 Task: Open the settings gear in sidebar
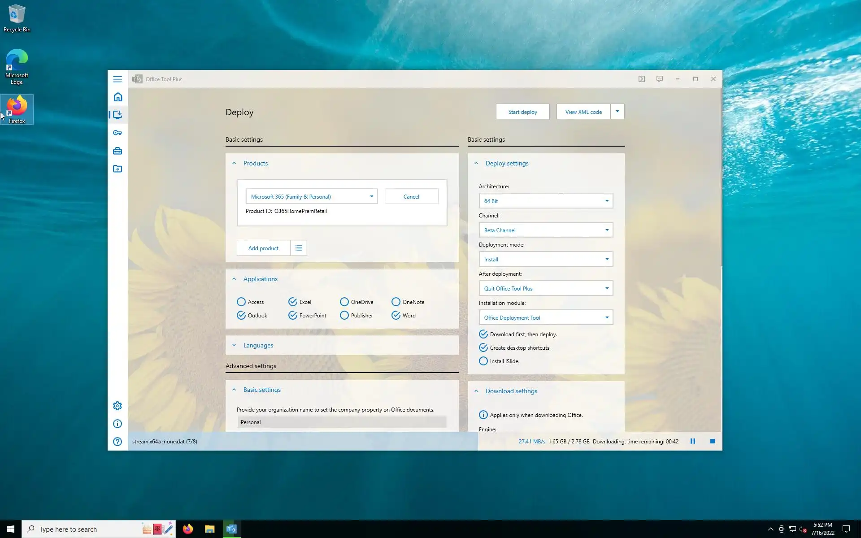(117, 406)
